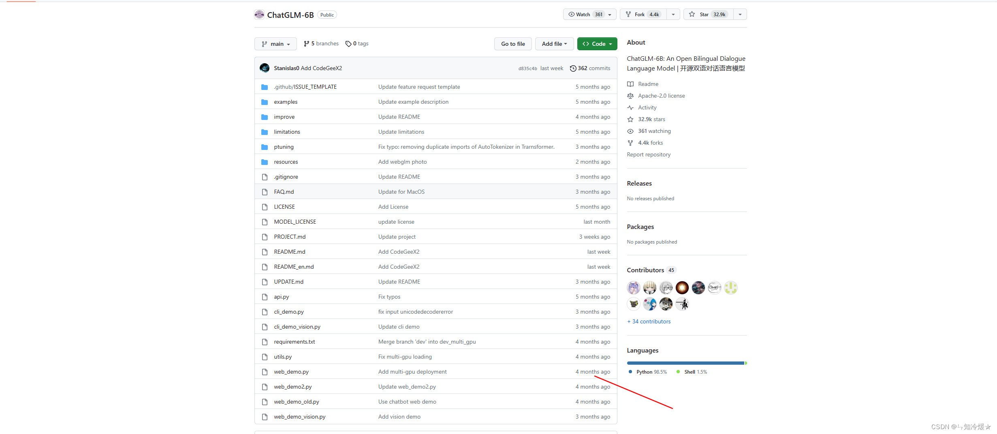Click the api.py file icon
Image resolution: width=997 pixels, height=434 pixels.
265,297
